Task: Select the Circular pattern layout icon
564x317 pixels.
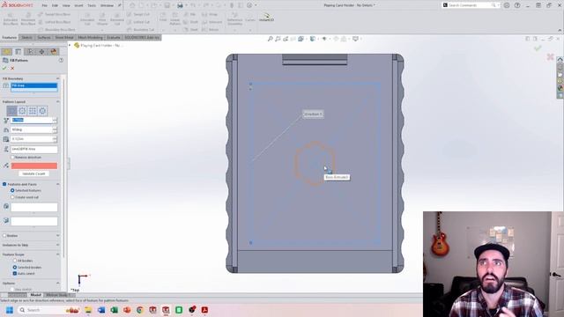Action: (22, 111)
